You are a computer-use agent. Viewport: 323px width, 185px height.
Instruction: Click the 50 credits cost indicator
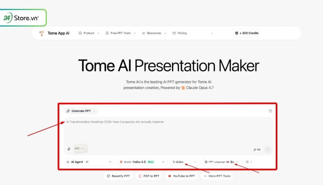point(257,149)
